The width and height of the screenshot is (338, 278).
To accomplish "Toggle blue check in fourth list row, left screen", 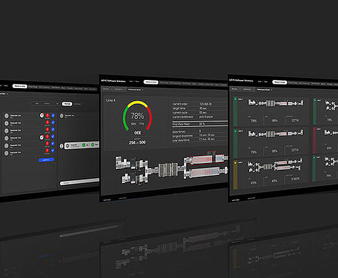I will 53,136.
